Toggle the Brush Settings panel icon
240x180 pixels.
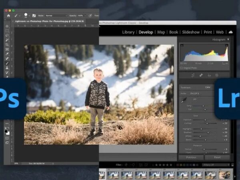pyautogui.click(x=34, y=16)
